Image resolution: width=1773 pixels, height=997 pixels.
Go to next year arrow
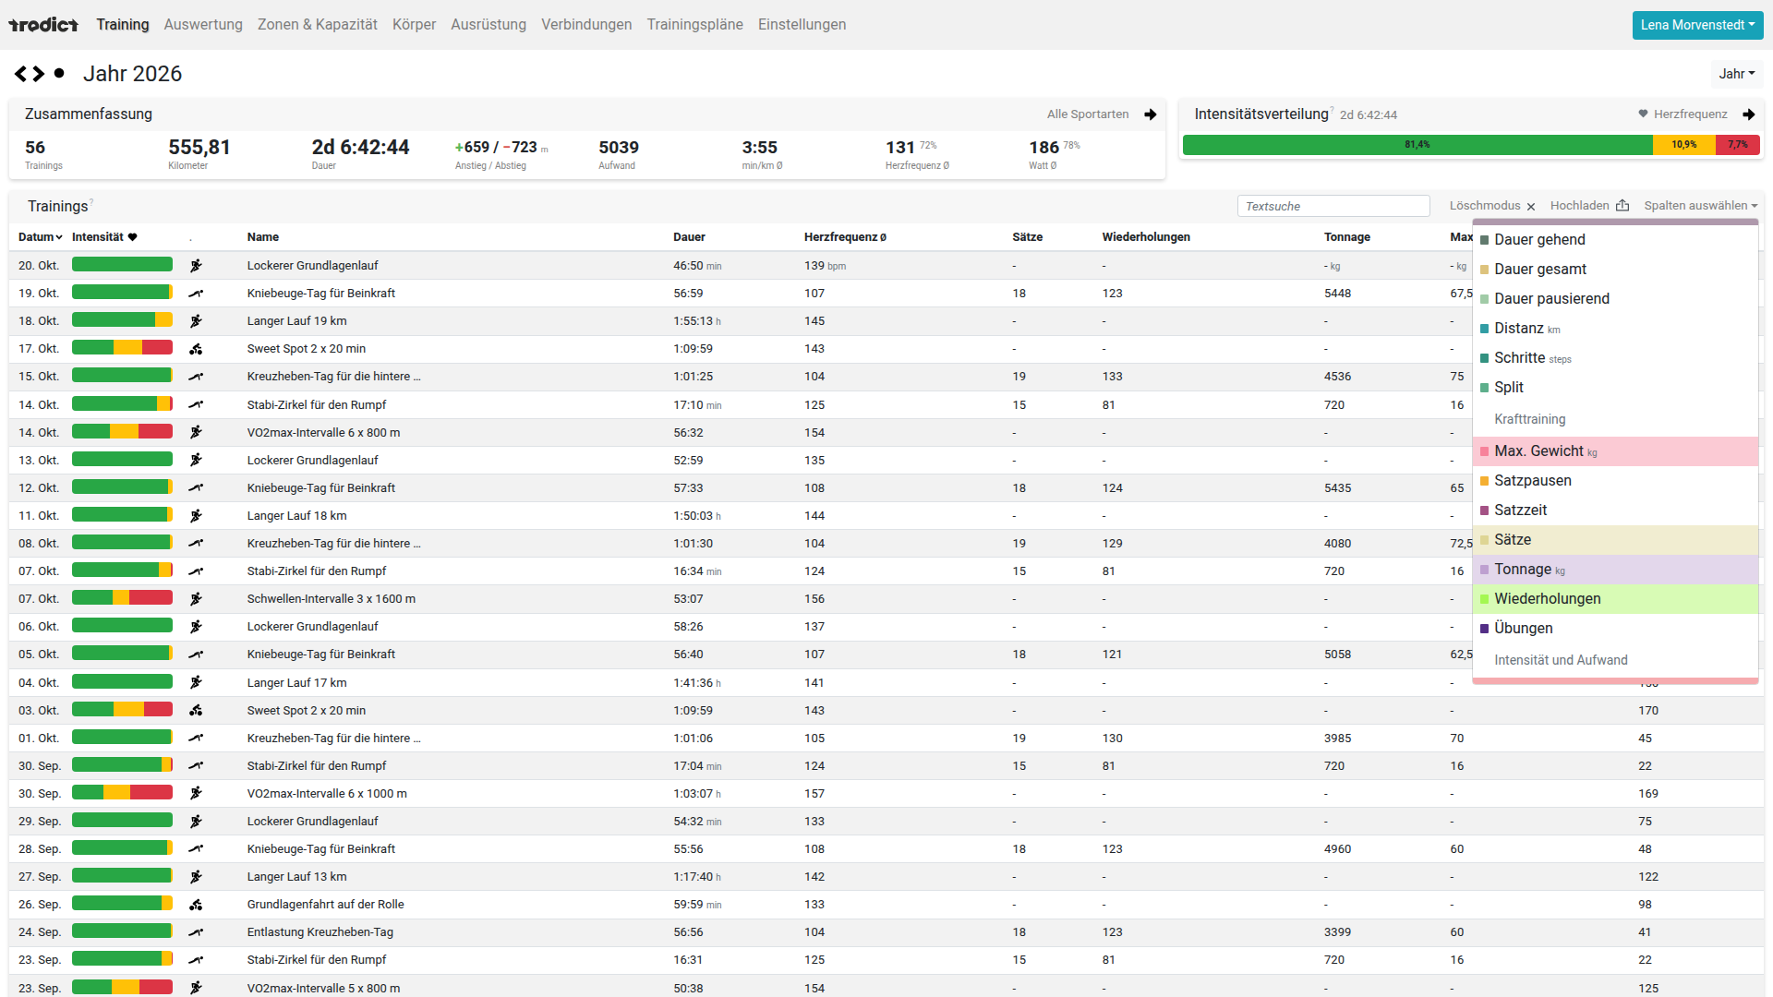click(x=39, y=74)
